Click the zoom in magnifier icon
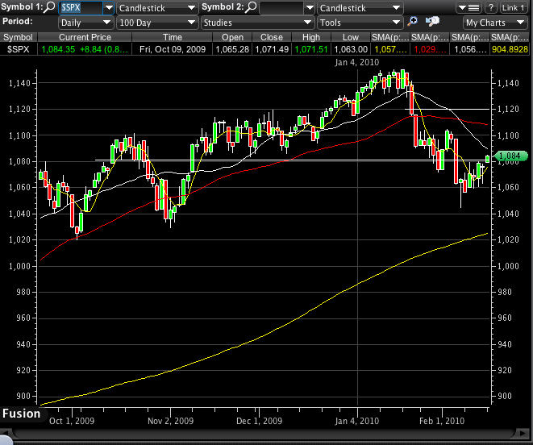The image size is (533, 445). [x=414, y=23]
